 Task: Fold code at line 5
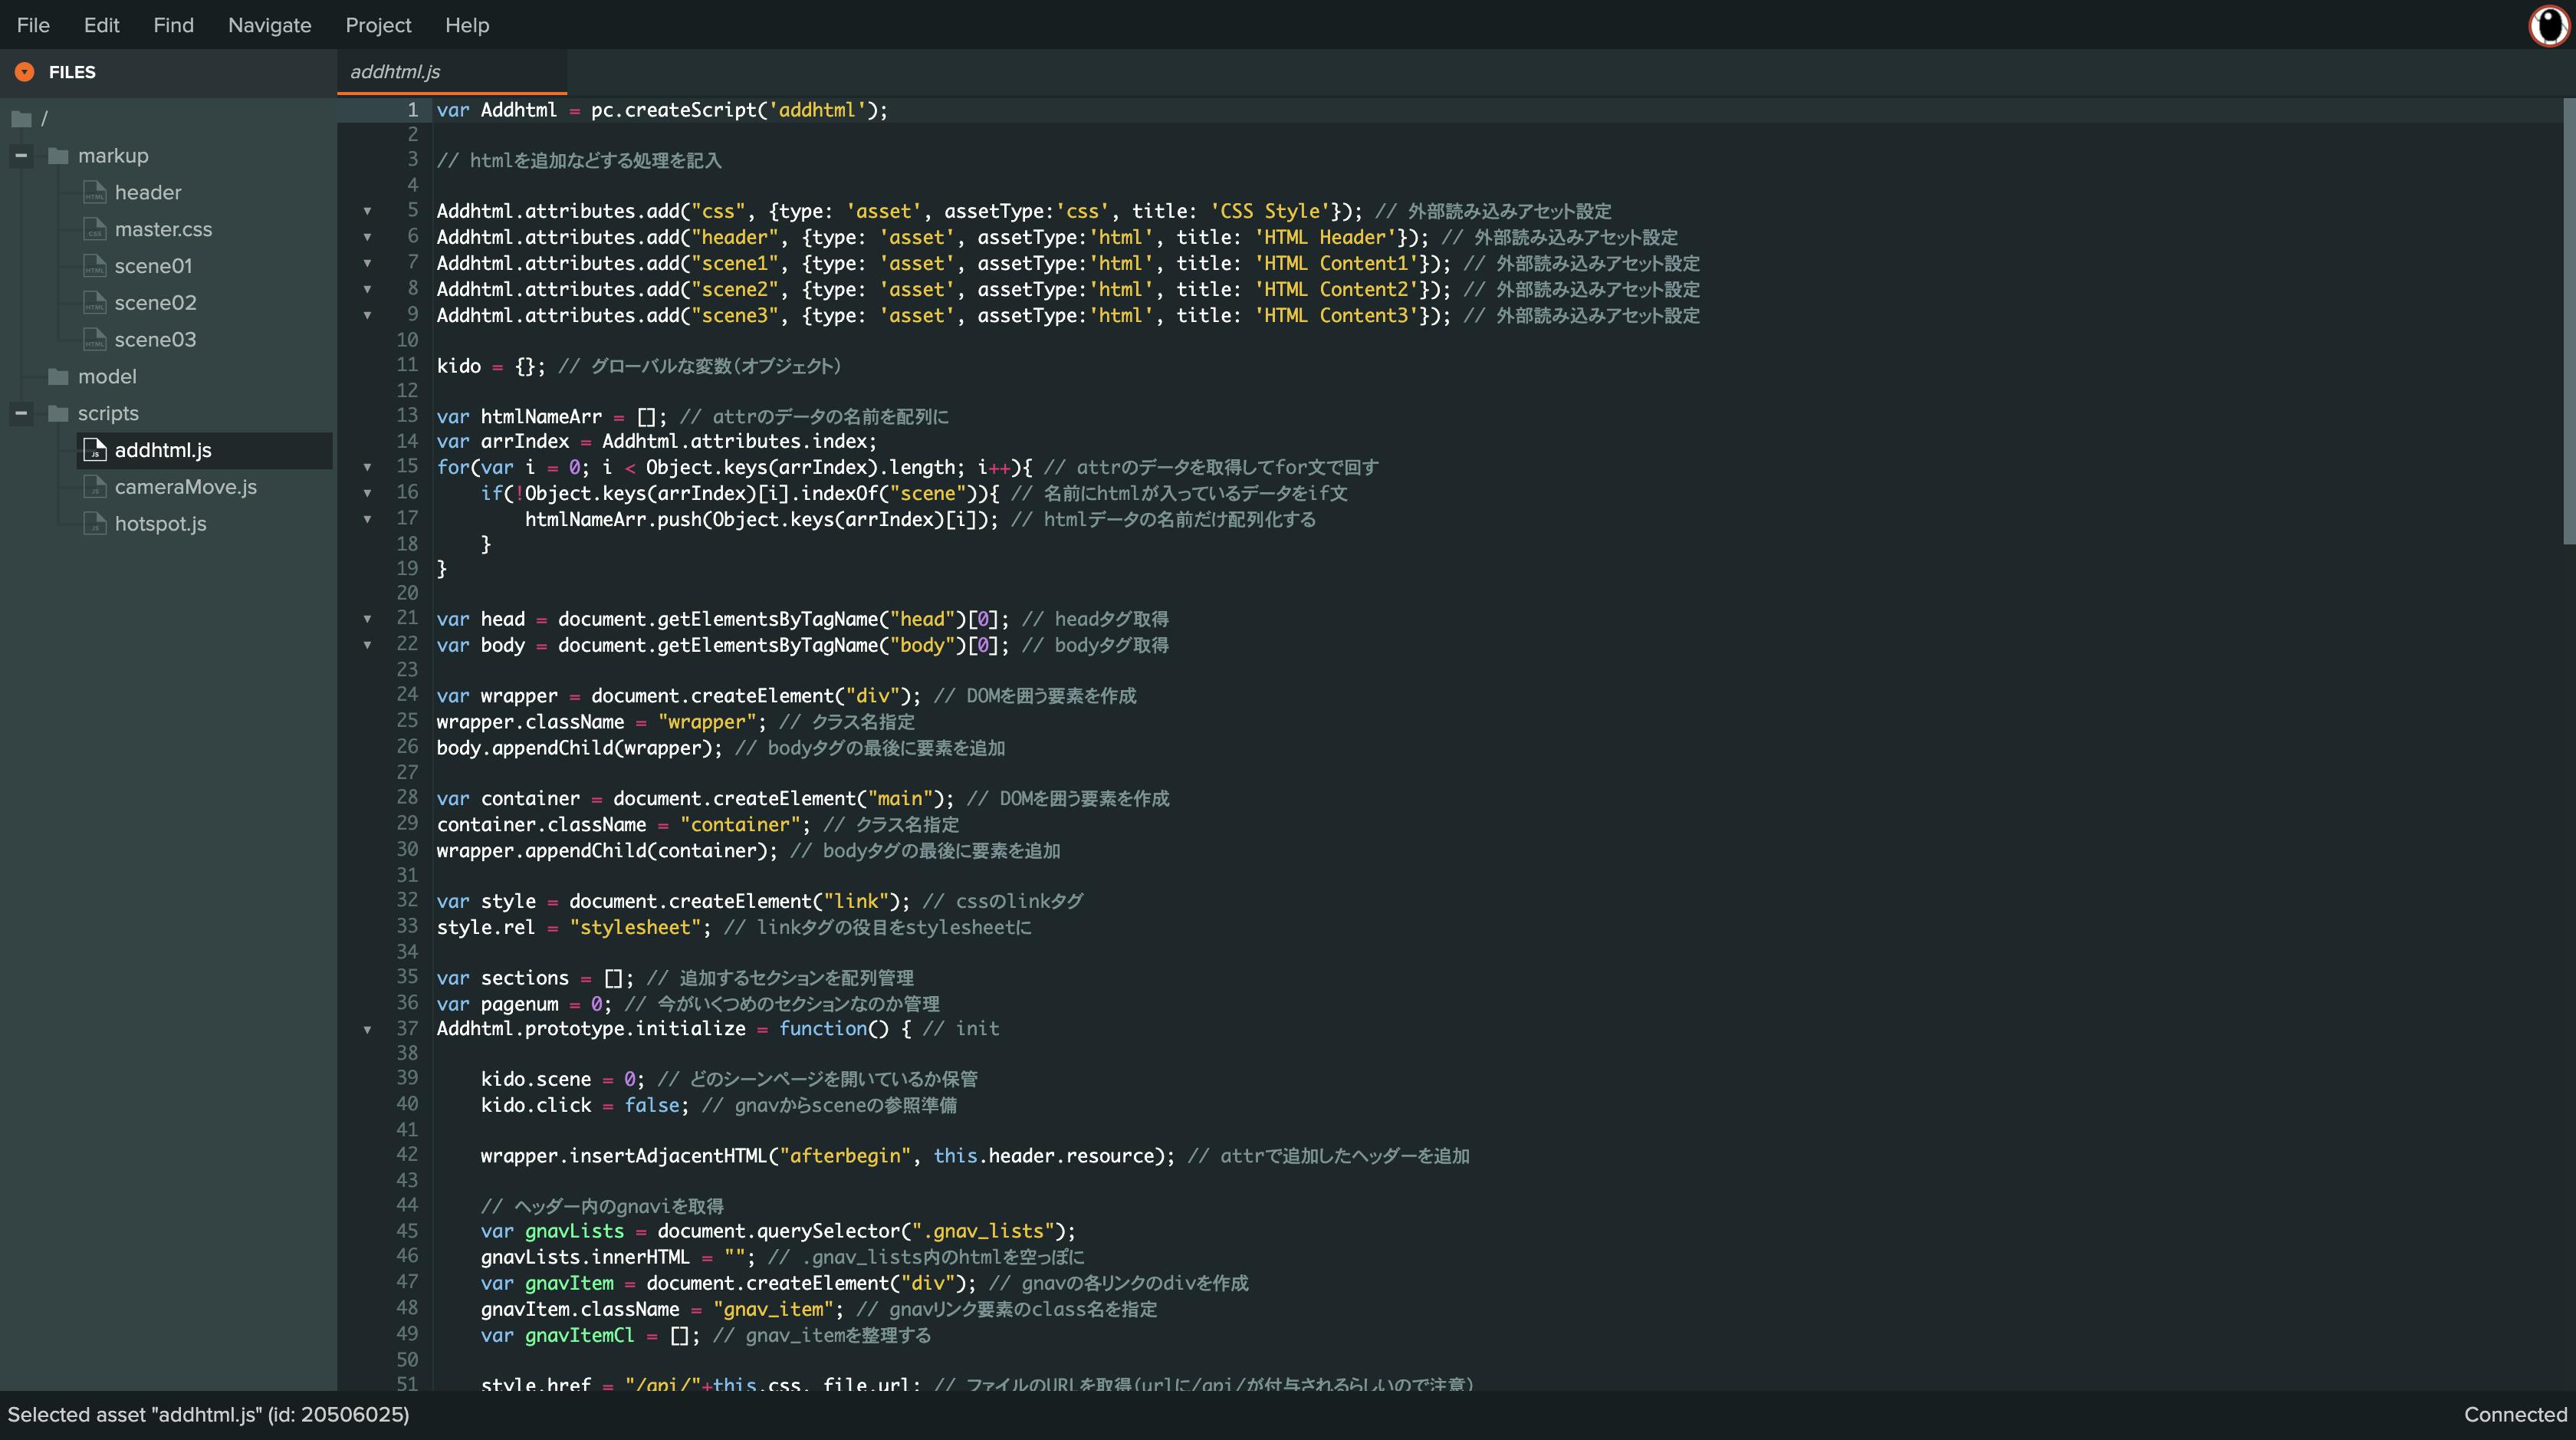point(367,211)
